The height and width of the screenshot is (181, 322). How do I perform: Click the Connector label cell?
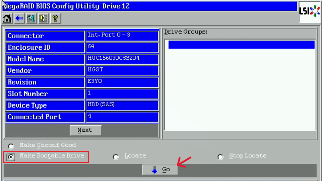pyautogui.click(x=45, y=36)
